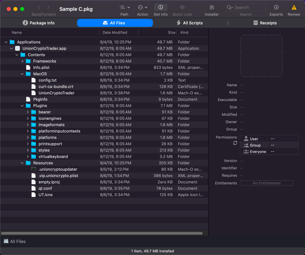This screenshot has height=255, width=305.
Task: Collapse the Applications folder
Action: click(x=6, y=42)
